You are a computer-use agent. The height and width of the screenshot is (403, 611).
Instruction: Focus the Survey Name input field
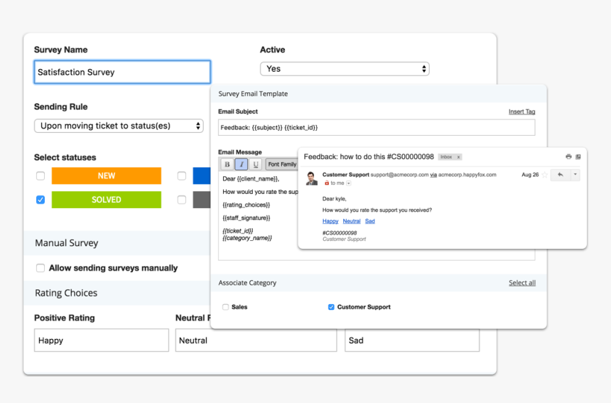pyautogui.click(x=122, y=72)
